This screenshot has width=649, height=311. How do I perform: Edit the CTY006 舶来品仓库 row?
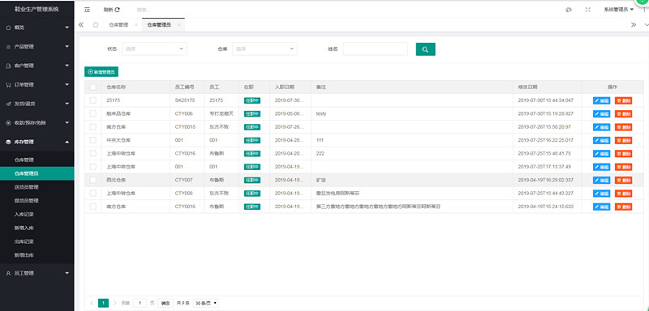(601, 113)
